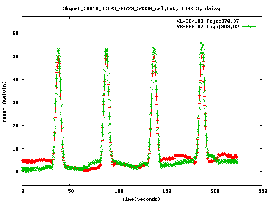Click the y-axis tick label 0
Viewport: 271px width, 203px height.
click(x=17, y=172)
